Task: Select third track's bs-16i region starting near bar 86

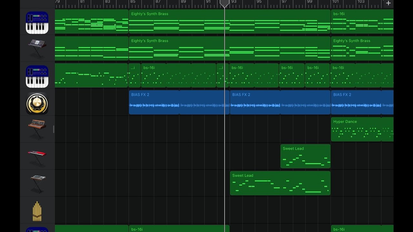Action: 178,75
